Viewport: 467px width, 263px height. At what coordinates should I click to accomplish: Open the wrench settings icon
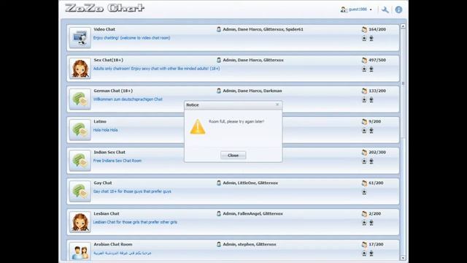click(x=385, y=9)
